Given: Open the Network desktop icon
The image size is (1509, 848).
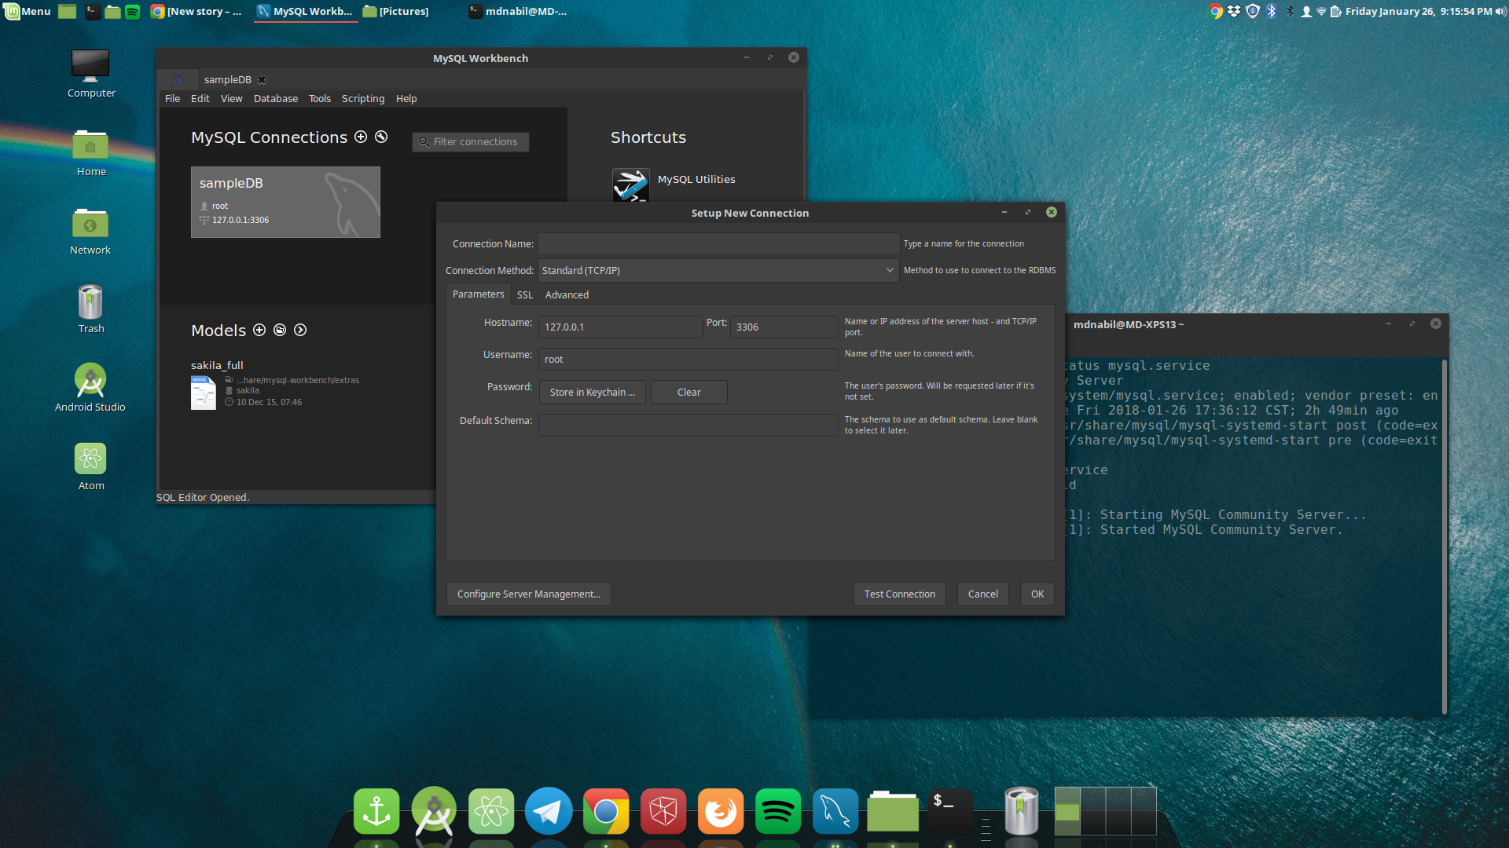Looking at the screenshot, I should [90, 231].
